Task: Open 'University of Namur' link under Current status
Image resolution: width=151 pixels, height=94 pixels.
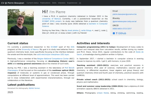Action: coord(30,49)
